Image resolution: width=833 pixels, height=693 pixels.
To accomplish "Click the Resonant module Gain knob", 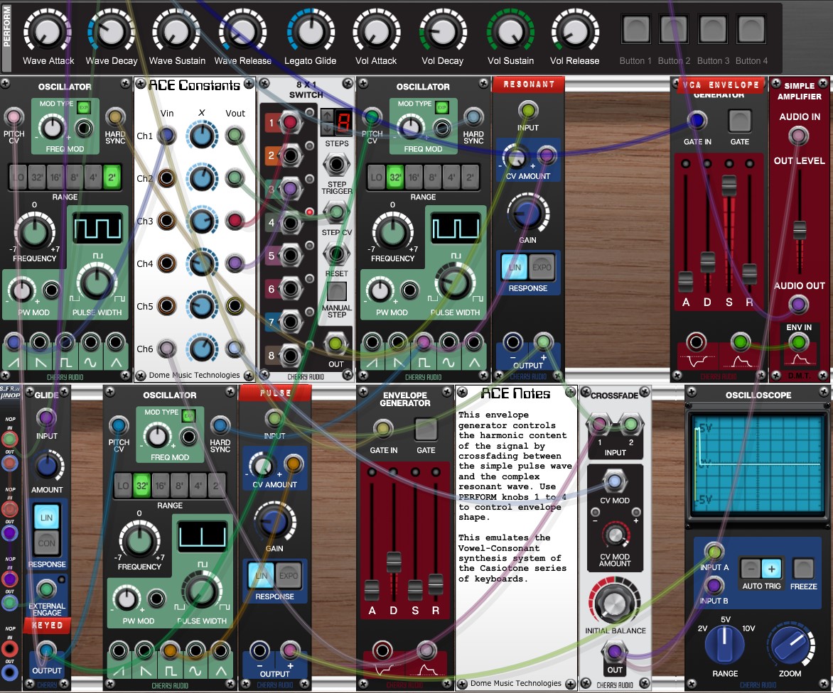I will tap(528, 213).
